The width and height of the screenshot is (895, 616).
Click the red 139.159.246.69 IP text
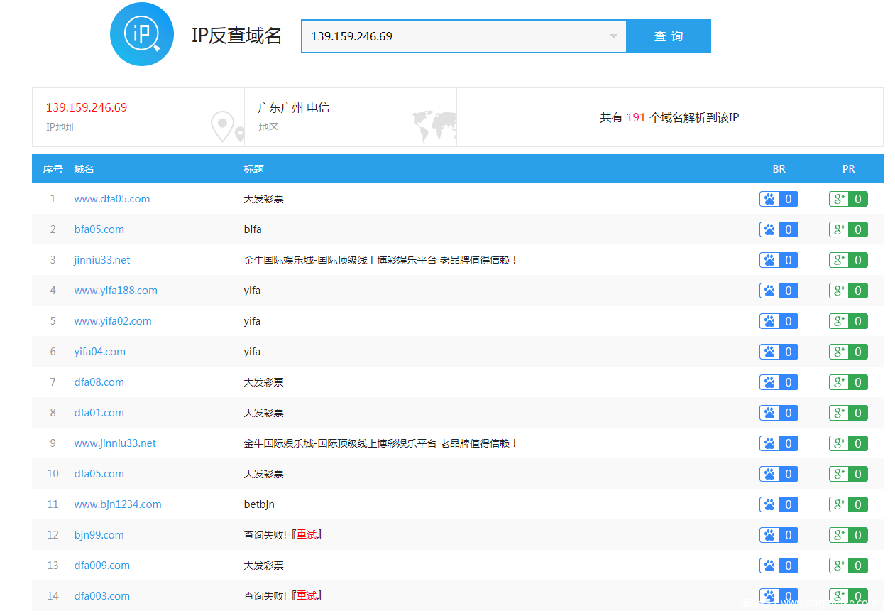87,108
